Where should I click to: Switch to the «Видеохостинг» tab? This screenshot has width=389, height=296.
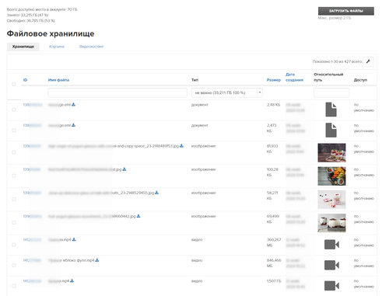92,47
